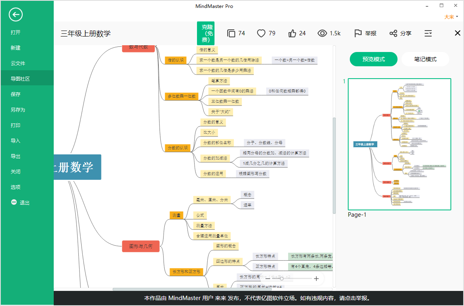Click the zoom-in plus icon
Viewport: 464px width, 306px height.
[x=316, y=279]
